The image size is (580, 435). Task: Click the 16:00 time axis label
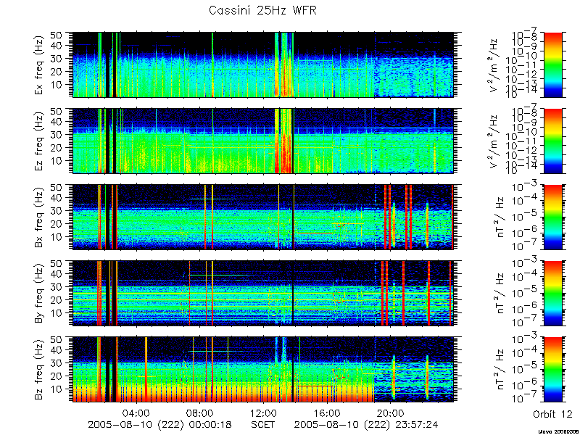point(326,413)
